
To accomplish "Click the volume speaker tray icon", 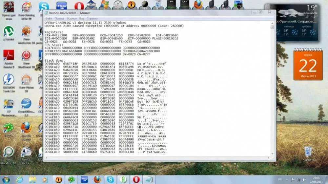I will point(304,180).
